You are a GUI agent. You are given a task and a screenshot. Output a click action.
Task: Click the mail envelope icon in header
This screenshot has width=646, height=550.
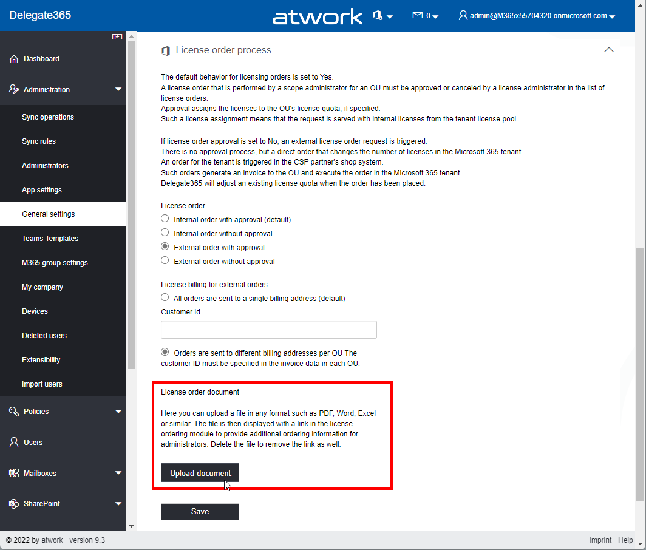(418, 15)
